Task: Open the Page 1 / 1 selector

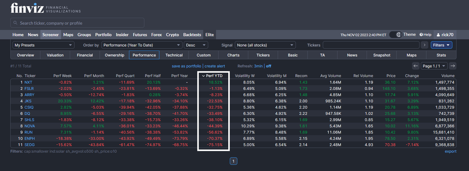Action: (x=434, y=66)
